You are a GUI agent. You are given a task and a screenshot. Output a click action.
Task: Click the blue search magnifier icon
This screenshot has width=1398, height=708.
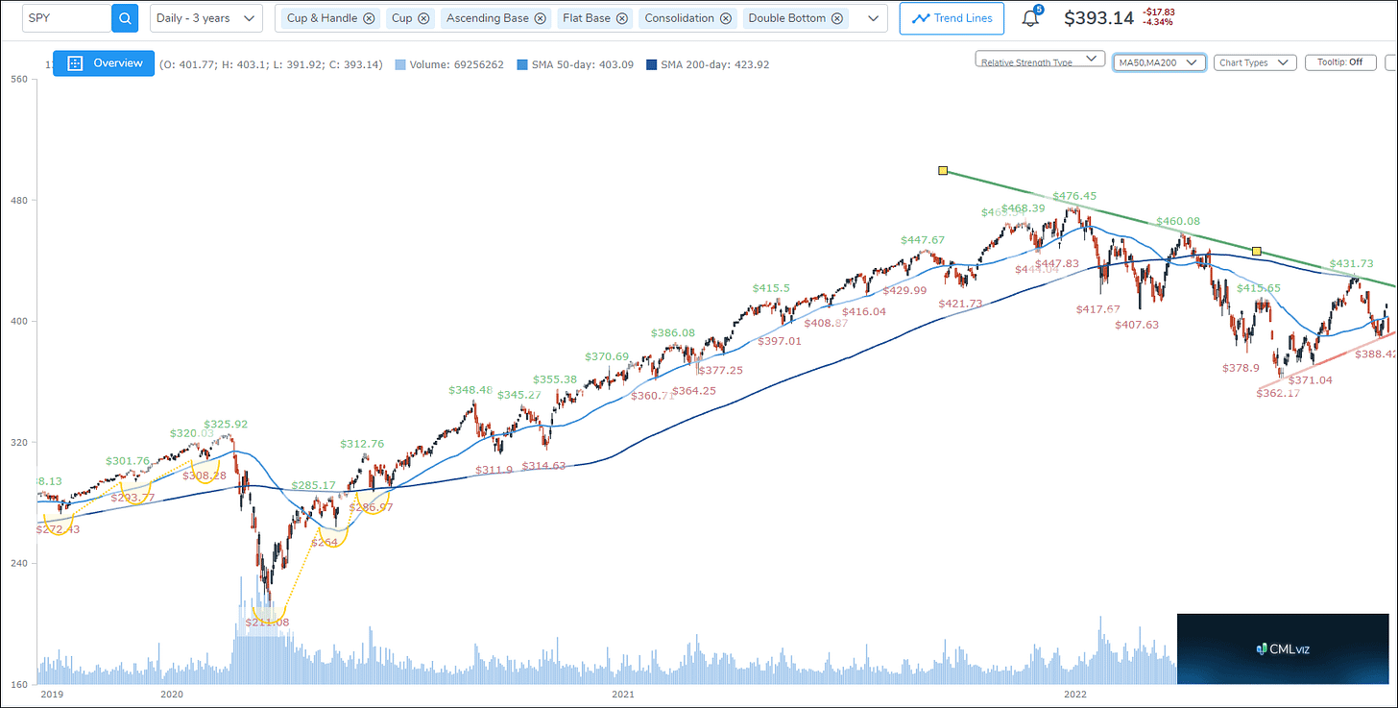pos(125,18)
